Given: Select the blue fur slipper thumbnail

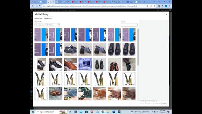Looking at the screenshot, I should pyautogui.click(x=70, y=94).
